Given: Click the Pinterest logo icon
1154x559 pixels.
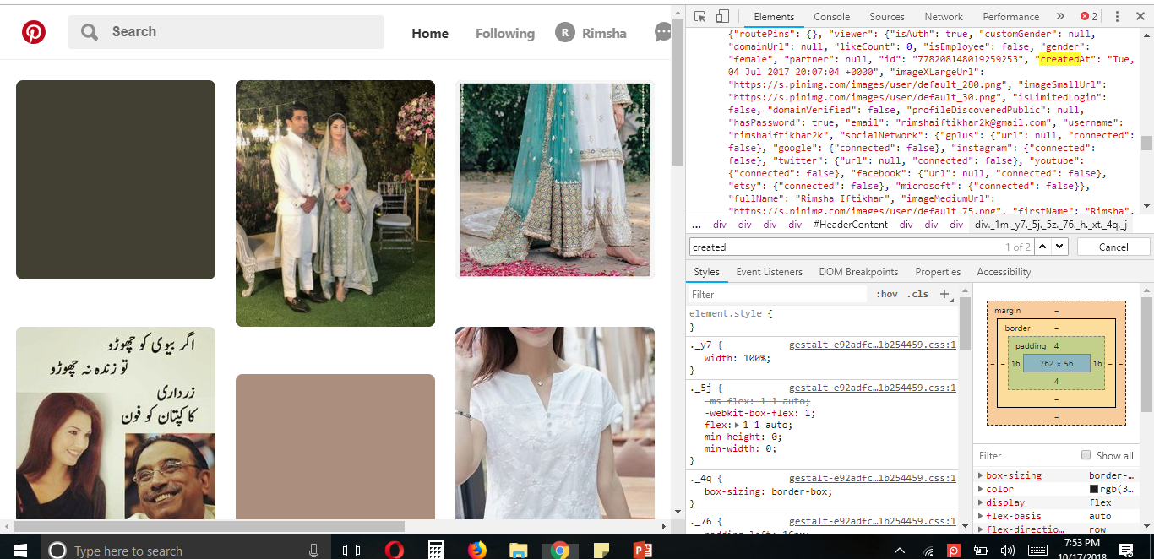Looking at the screenshot, I should pos(34,32).
